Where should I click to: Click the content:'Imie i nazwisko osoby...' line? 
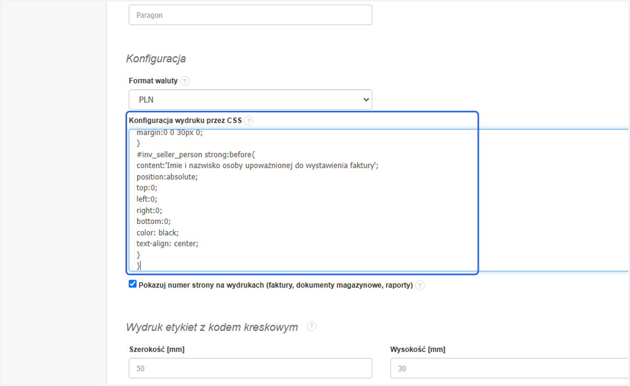[257, 165]
